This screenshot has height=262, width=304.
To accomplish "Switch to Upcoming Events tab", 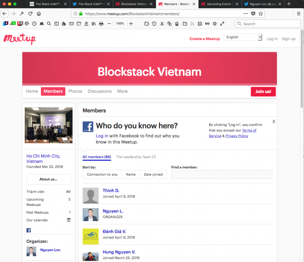I will pos(219,4).
